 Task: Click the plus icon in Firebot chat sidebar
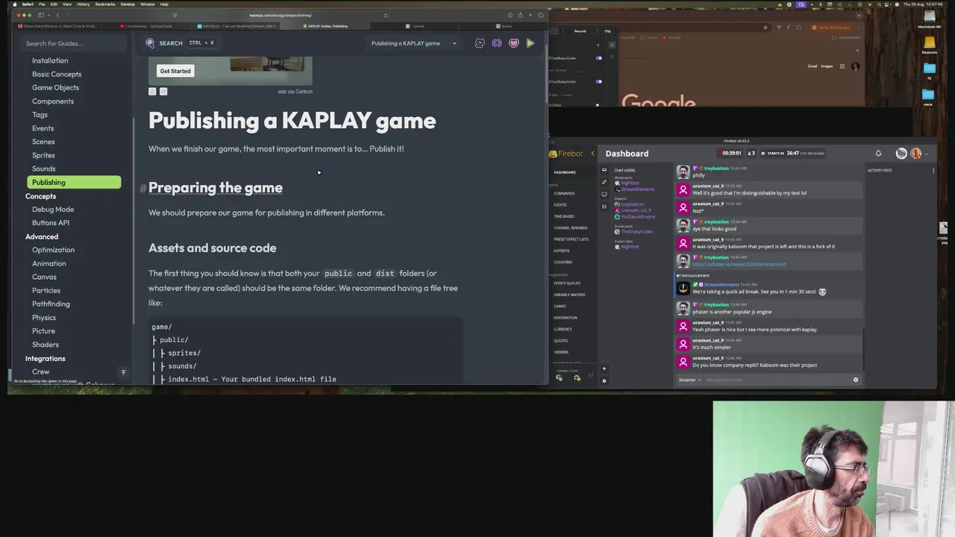[x=604, y=368]
